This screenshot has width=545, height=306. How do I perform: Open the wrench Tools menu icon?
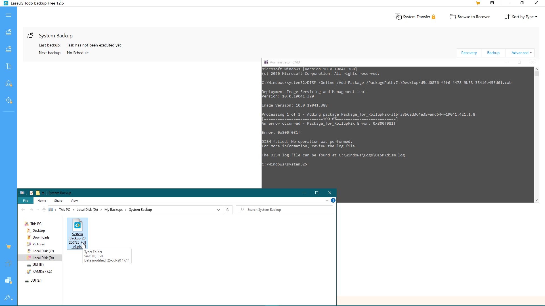(9, 298)
